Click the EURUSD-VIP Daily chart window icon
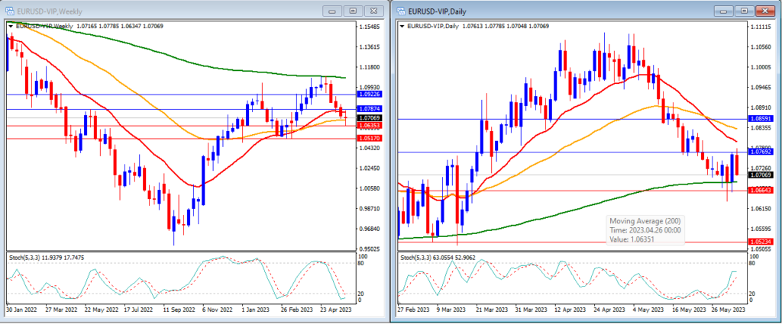 [400, 10]
